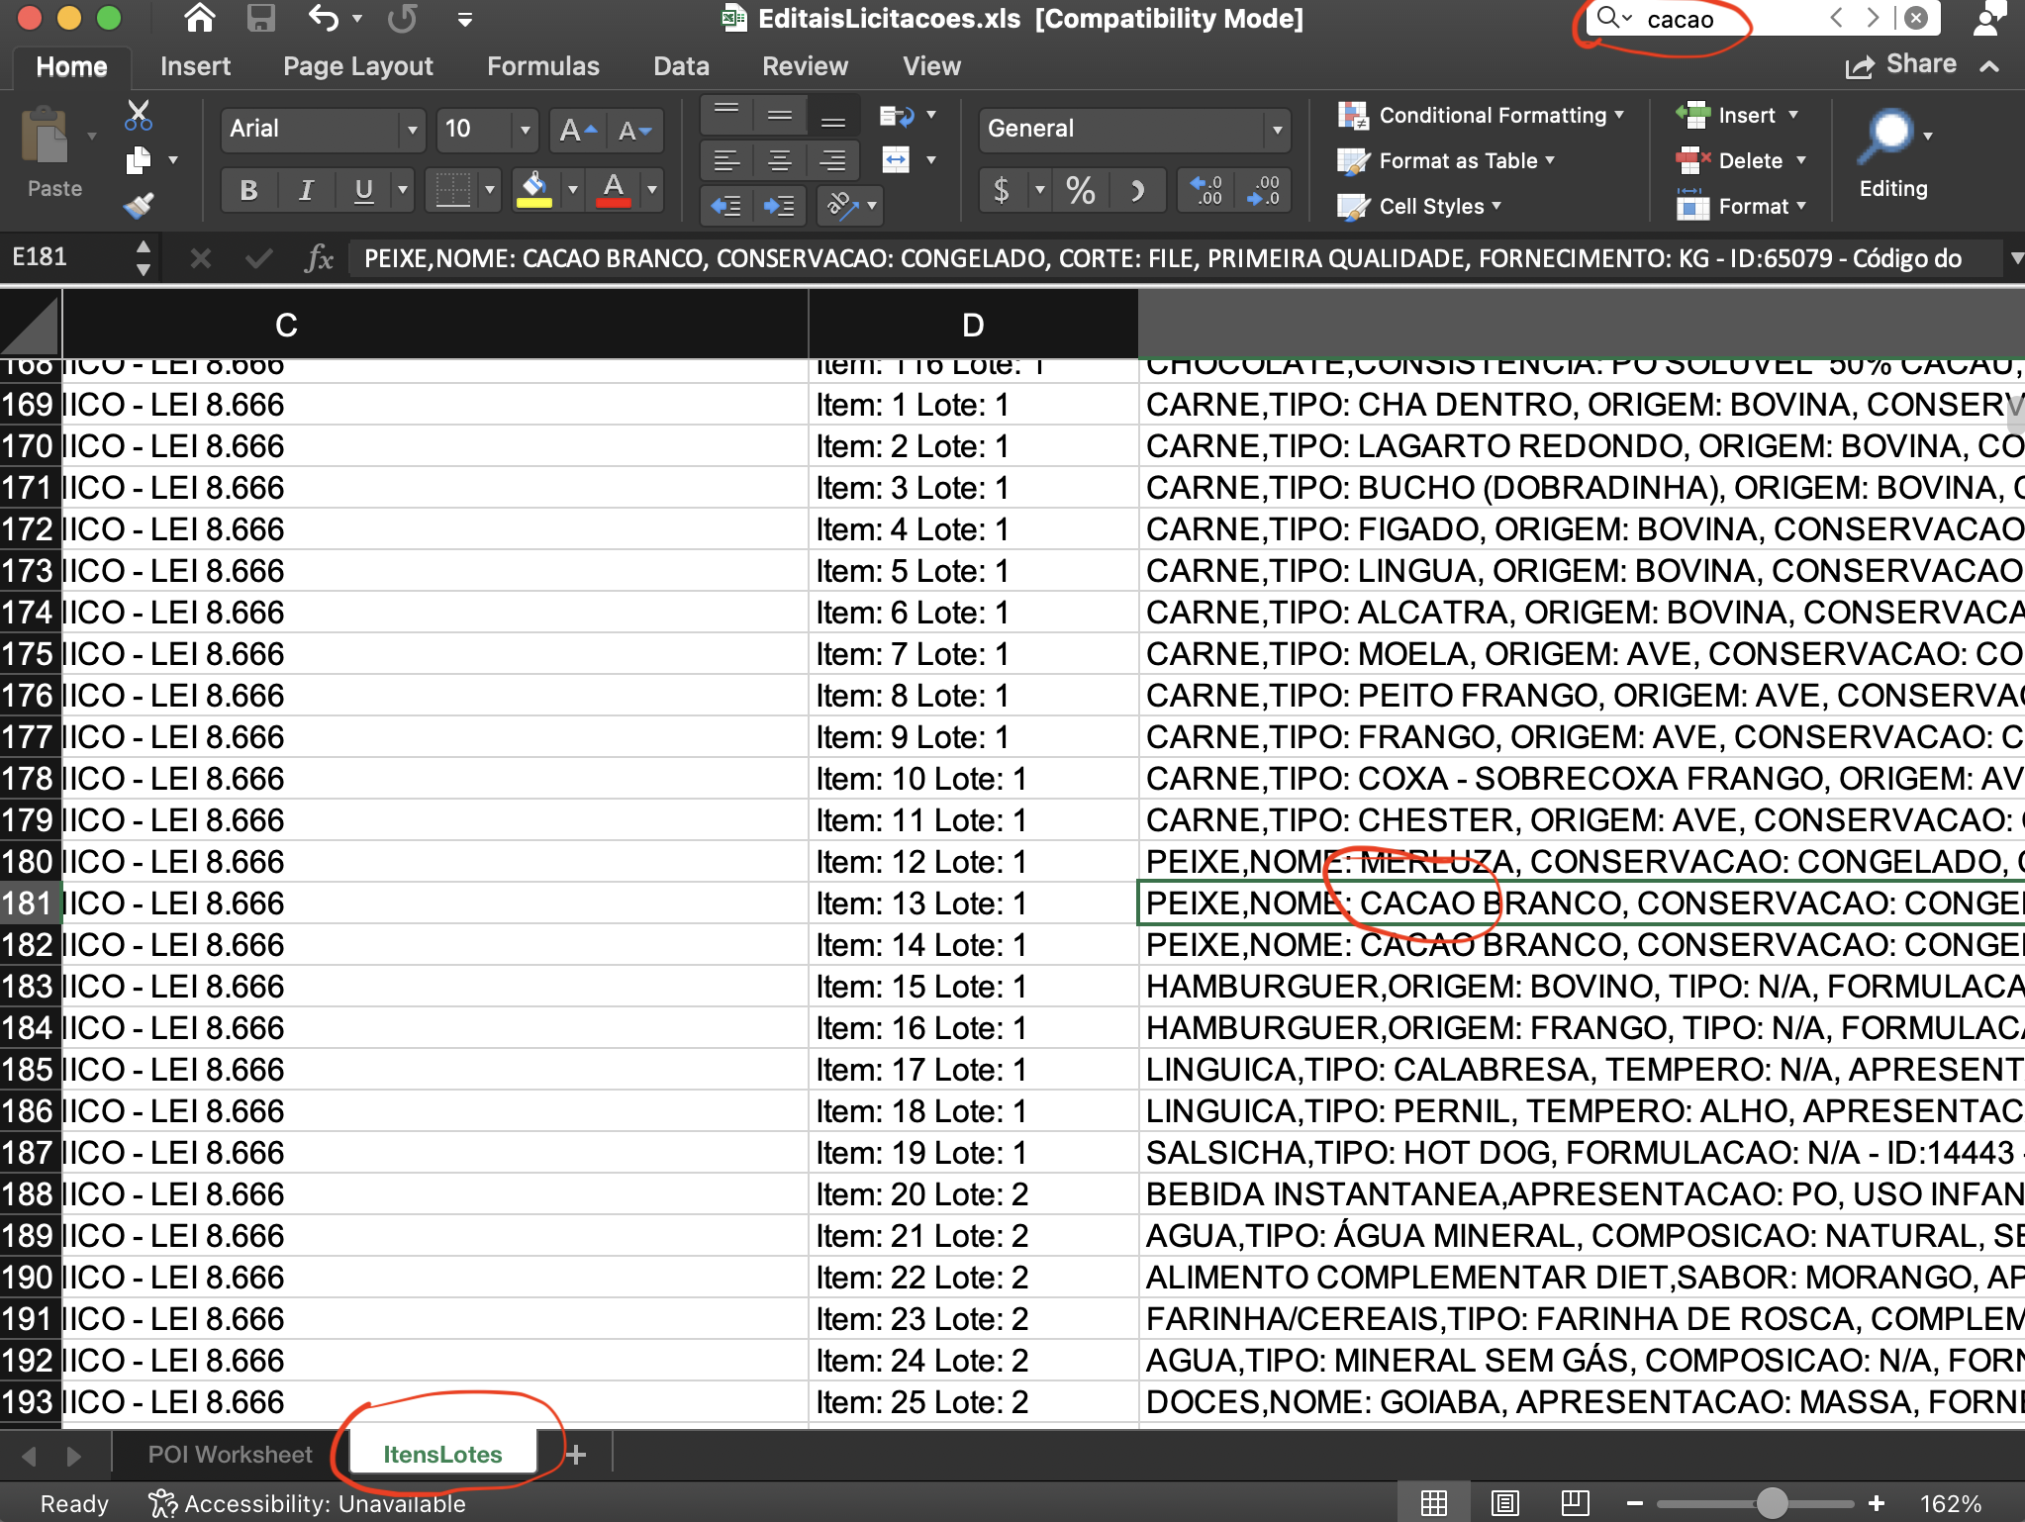Image resolution: width=2025 pixels, height=1522 pixels.
Task: Save the workbook with floppy icon
Action: tap(261, 19)
